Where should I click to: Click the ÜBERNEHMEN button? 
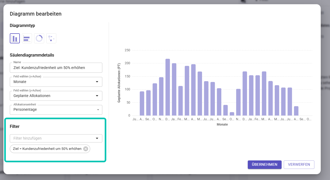point(265,164)
